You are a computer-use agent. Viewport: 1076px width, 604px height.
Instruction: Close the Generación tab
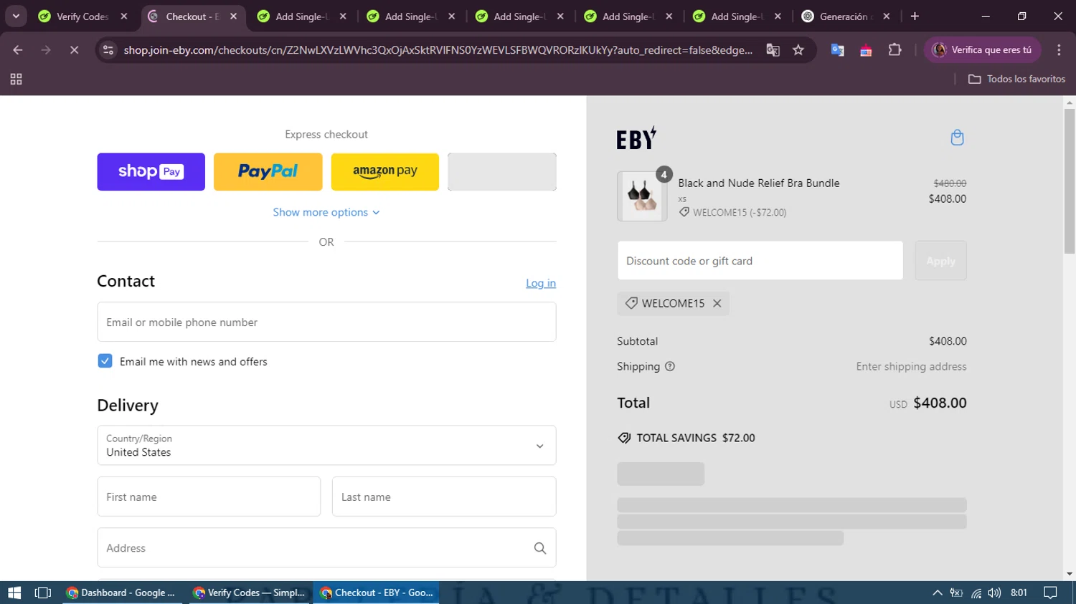click(887, 16)
